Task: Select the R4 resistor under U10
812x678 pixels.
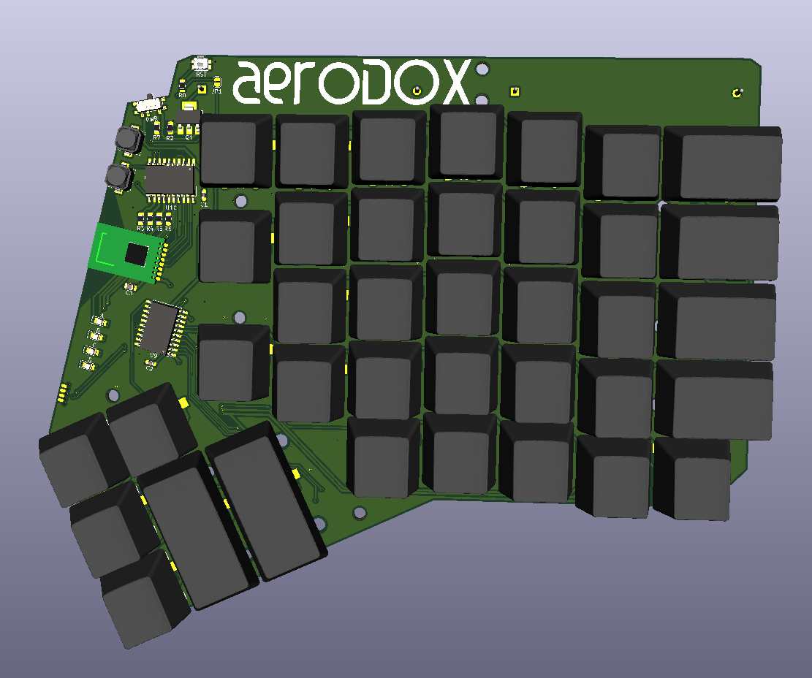Action: [150, 219]
